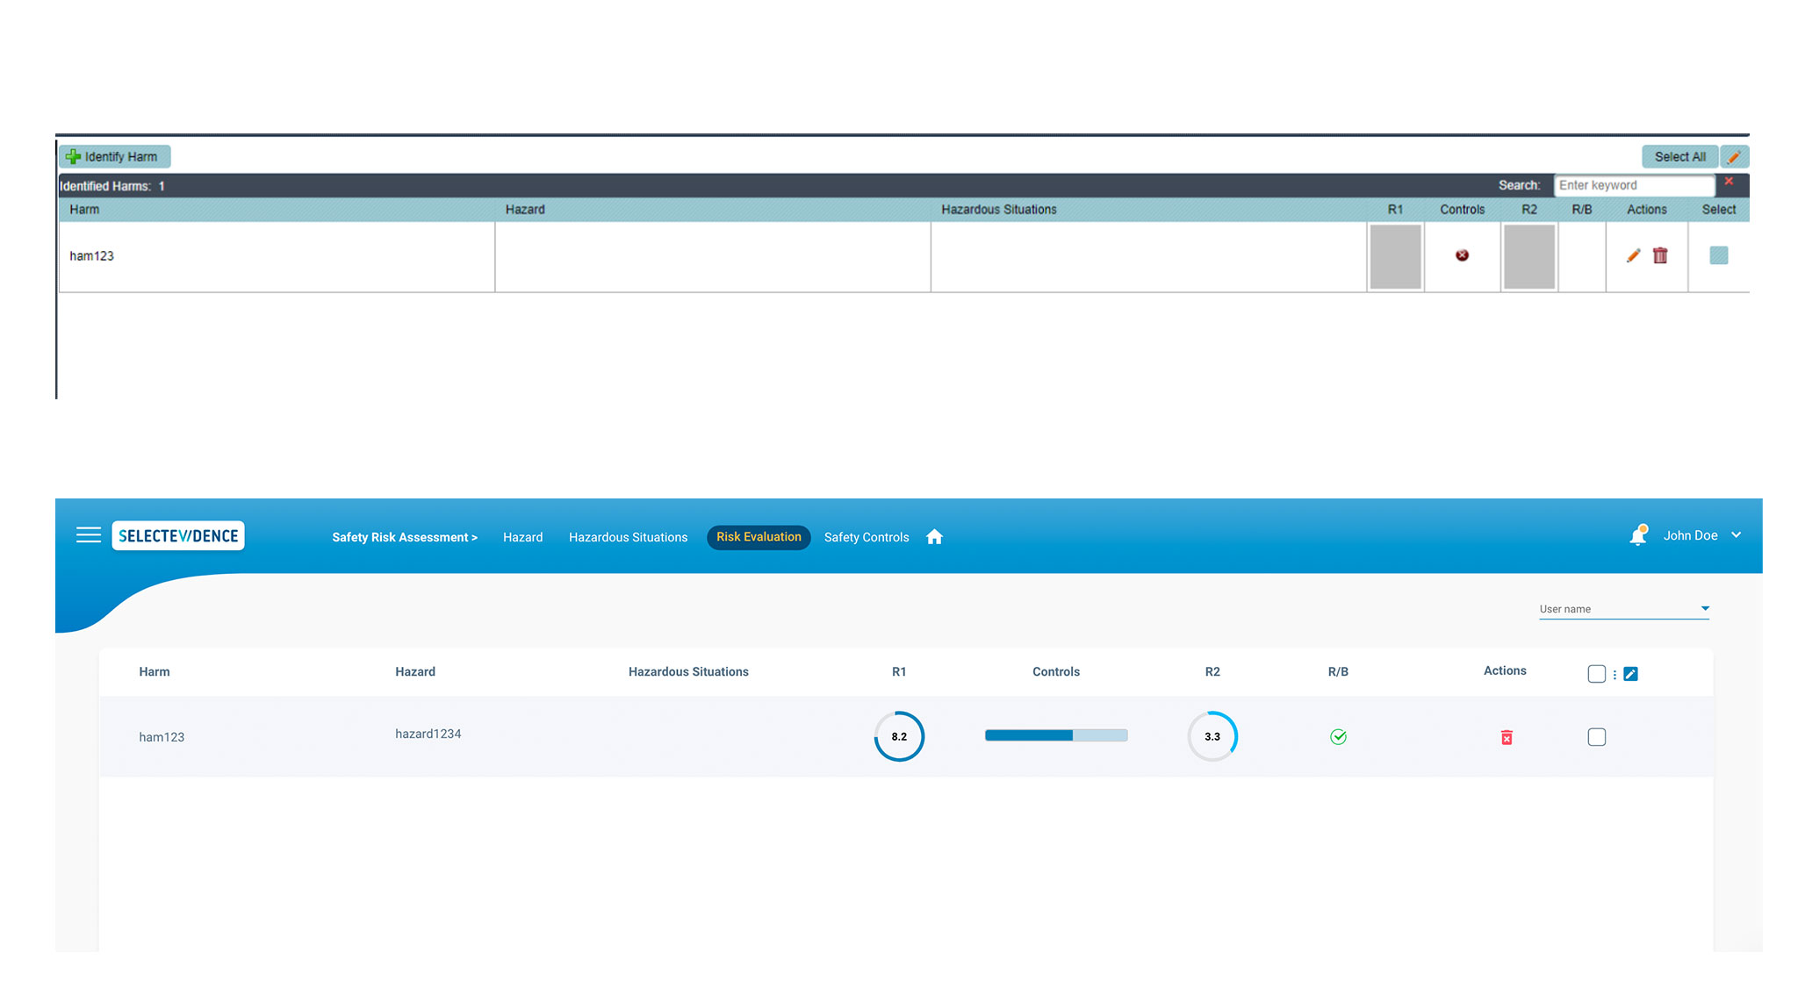
Task: Clear search with the red X icon
Action: tap(1729, 182)
